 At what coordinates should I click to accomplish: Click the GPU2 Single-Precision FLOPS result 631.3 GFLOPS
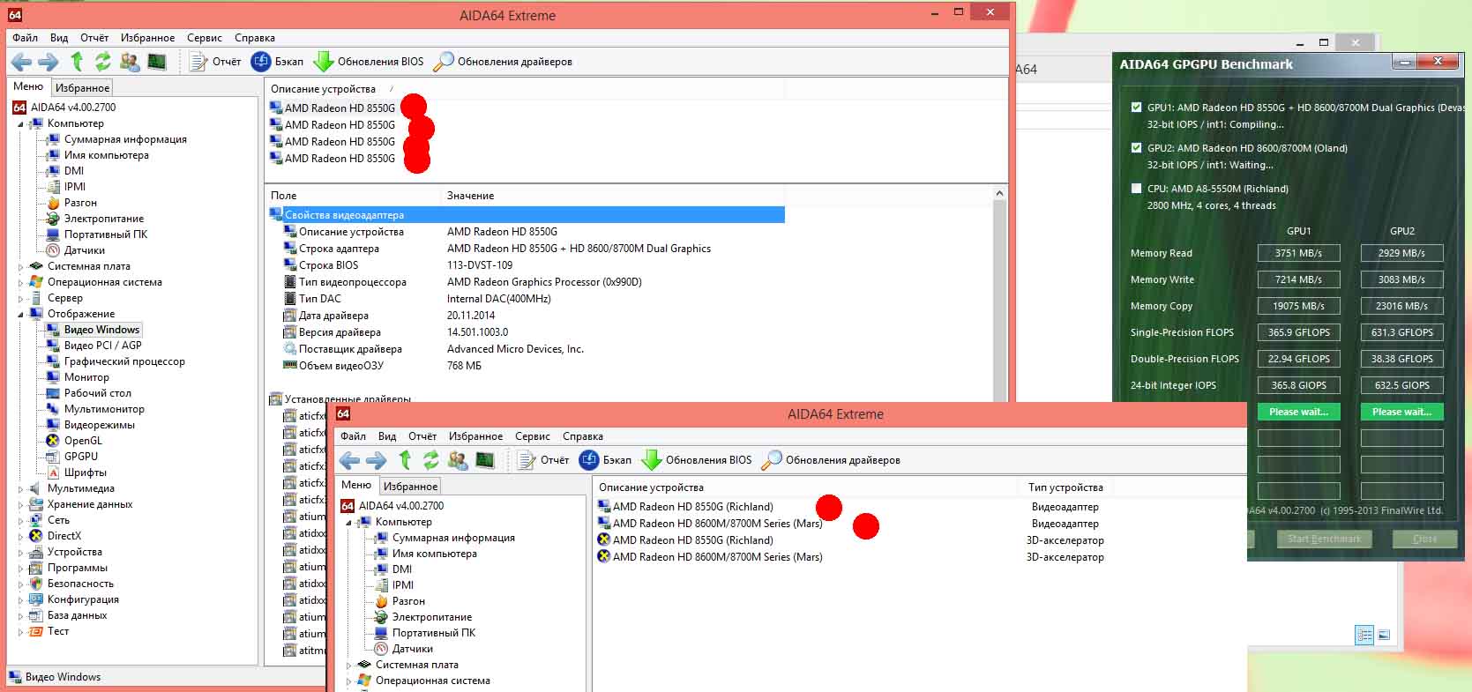pos(1402,332)
